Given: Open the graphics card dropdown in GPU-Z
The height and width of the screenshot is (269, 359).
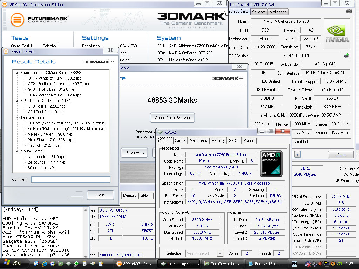Looking at the screenshot, I should [x=297, y=154].
